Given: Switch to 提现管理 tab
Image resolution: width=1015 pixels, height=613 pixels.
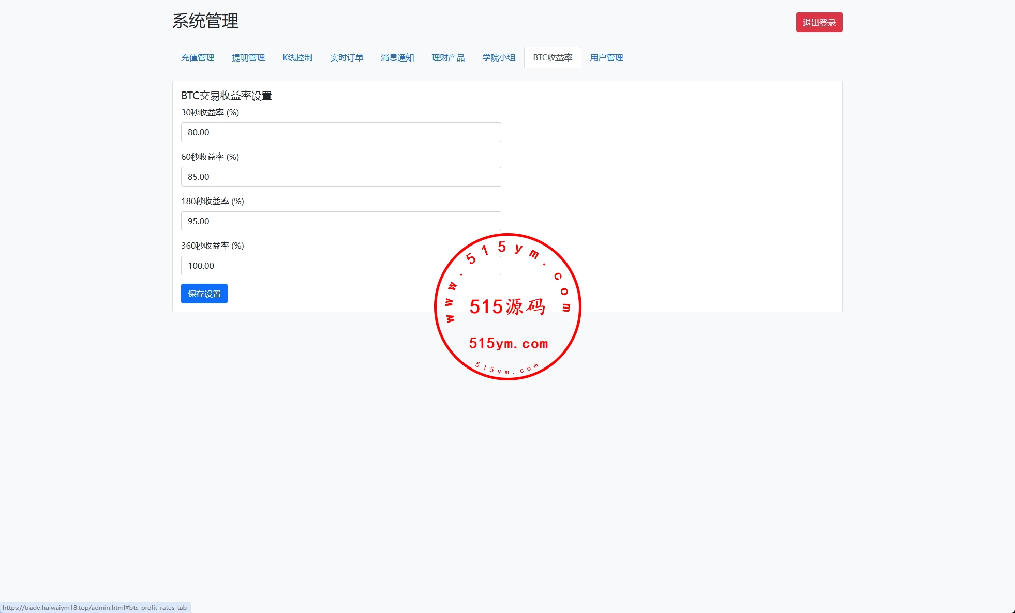Looking at the screenshot, I should point(248,57).
